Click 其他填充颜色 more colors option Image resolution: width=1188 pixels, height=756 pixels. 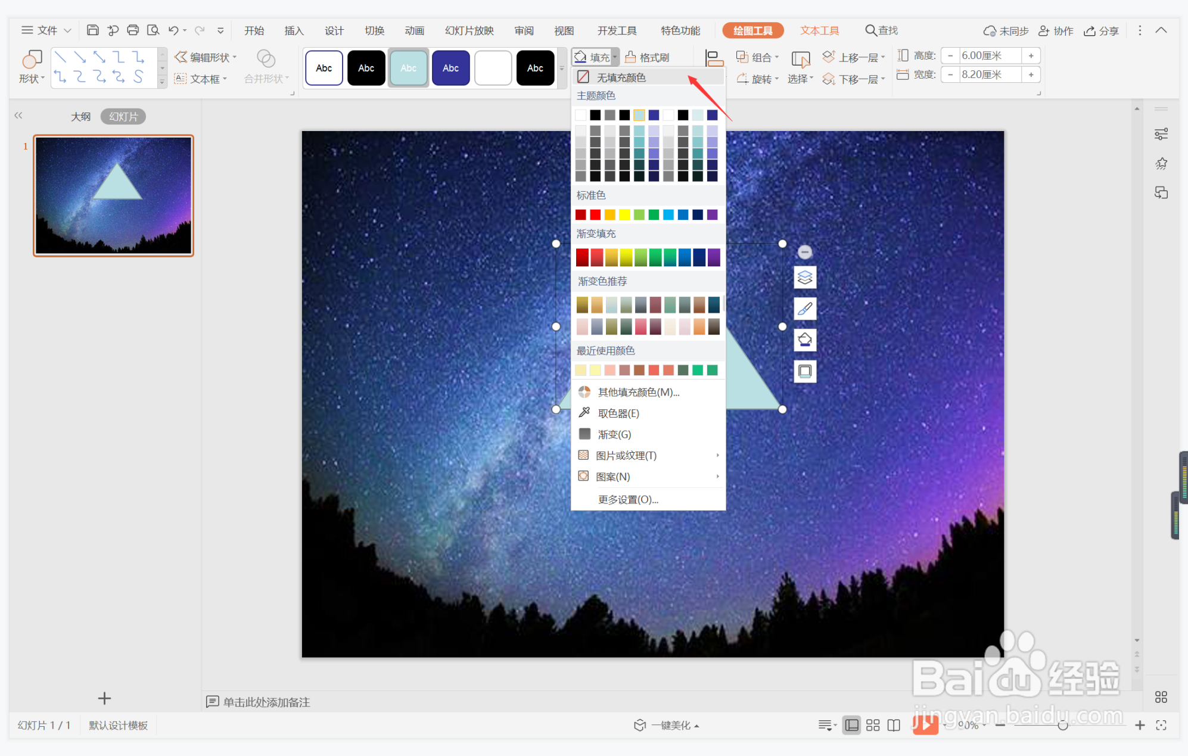coord(638,392)
